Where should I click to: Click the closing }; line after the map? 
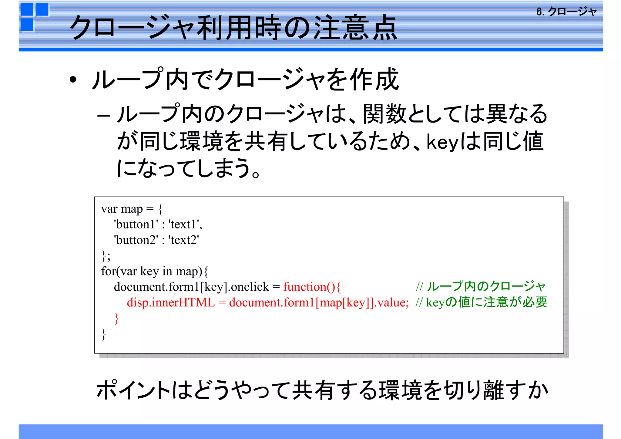pyautogui.click(x=106, y=256)
